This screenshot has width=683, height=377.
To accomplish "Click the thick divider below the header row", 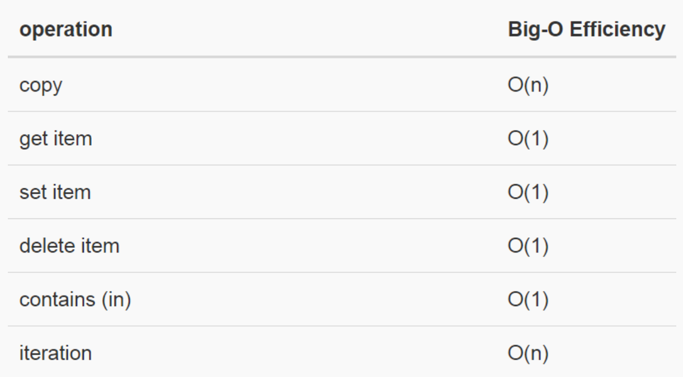I will (x=341, y=57).
